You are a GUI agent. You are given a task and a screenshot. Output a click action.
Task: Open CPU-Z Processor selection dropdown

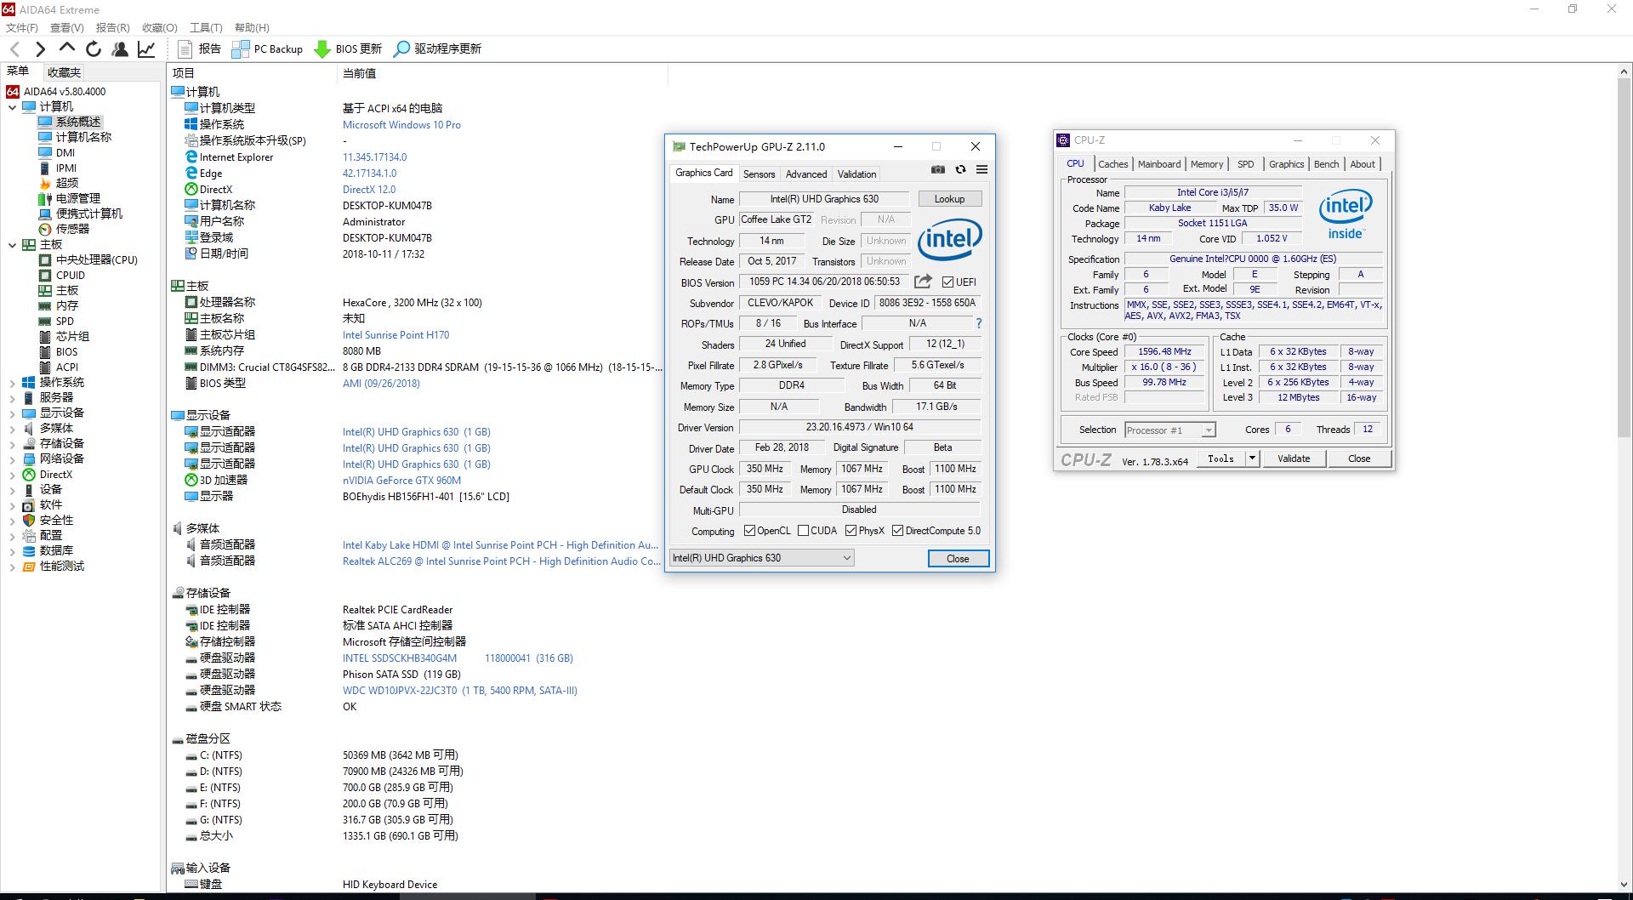point(1169,430)
